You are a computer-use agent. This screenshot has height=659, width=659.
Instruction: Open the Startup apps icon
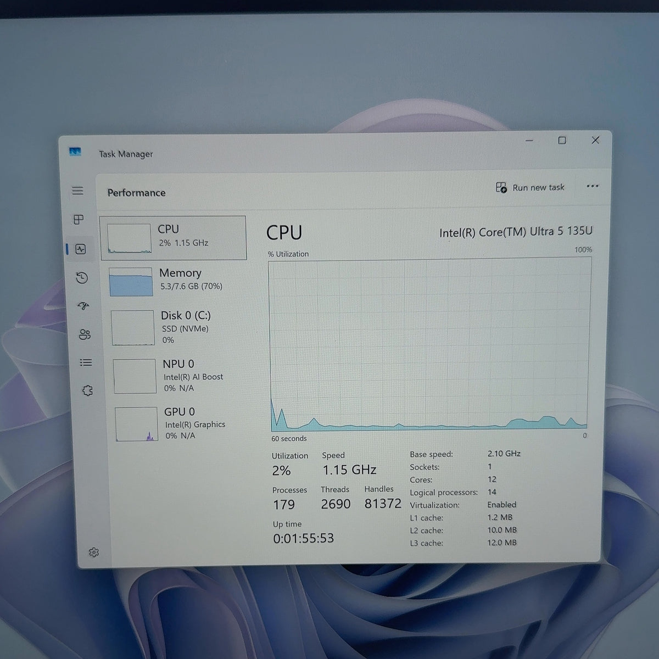coord(83,306)
